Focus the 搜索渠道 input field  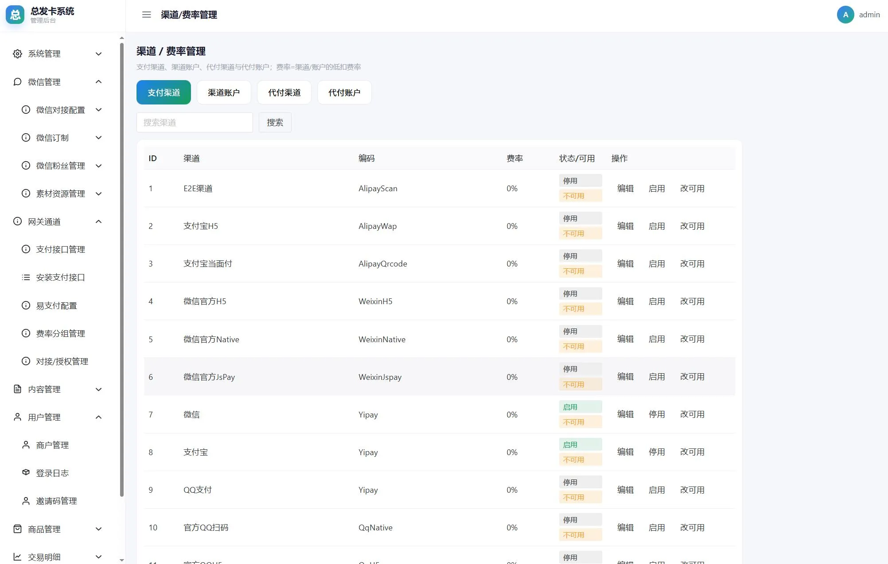point(195,122)
